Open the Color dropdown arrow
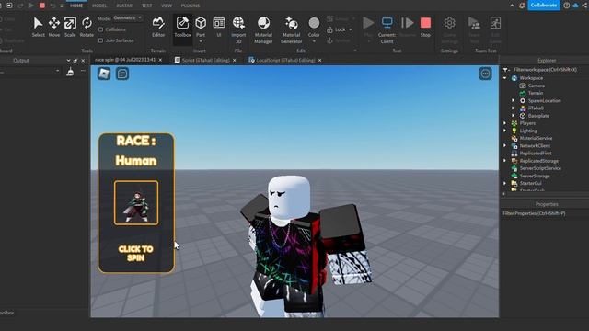Image resolution: width=589 pixels, height=331 pixels. point(314,41)
